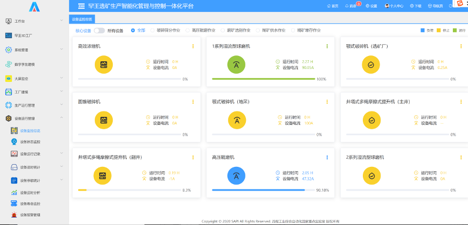The image size is (468, 225).
Task: Select 破碎筛分作业 radio option
Action: pyautogui.click(x=153, y=31)
